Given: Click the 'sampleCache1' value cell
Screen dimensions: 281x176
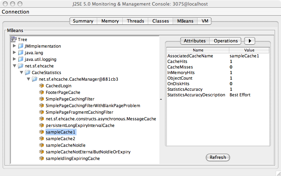Looking at the screenshot, I should pos(244,56).
